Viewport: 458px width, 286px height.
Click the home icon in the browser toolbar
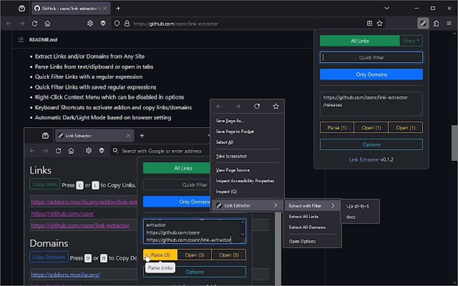[x=48, y=23]
